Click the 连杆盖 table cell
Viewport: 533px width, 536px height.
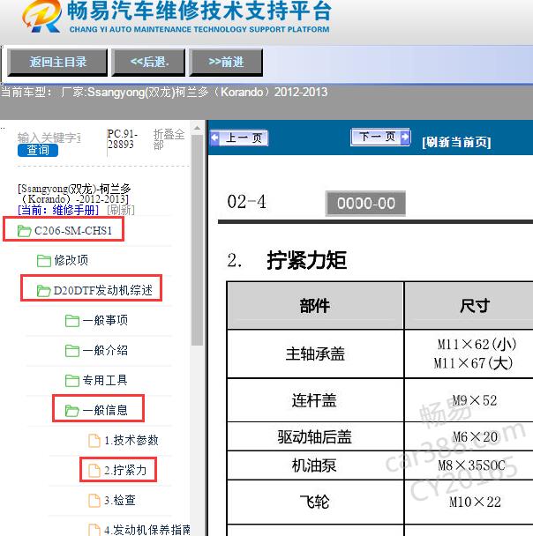coord(314,400)
